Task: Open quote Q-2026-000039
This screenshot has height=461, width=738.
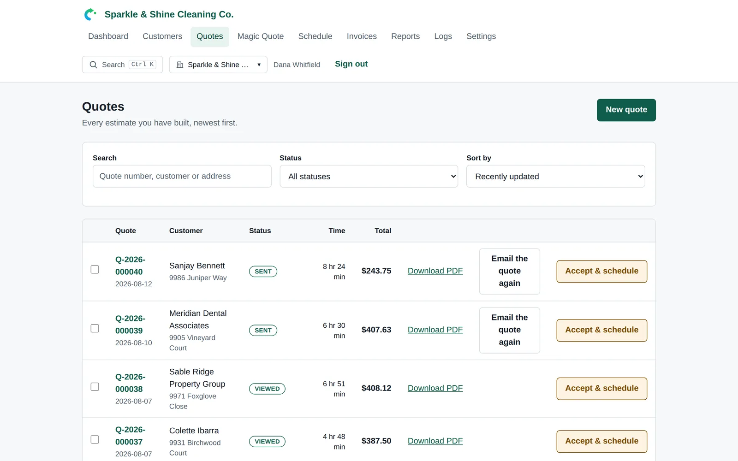Action: [130, 325]
